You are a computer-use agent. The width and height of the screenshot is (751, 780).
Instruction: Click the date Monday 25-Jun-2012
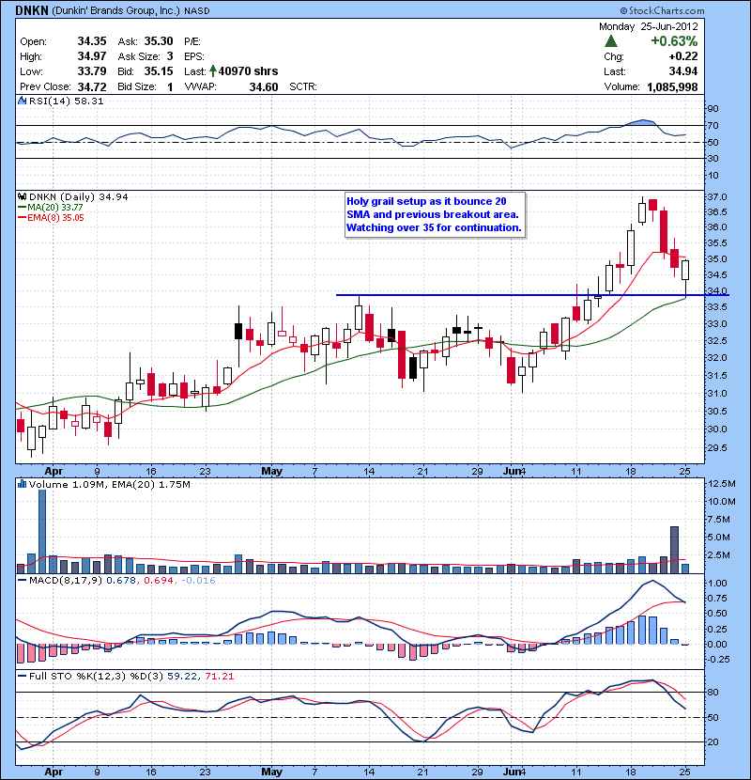tap(648, 26)
